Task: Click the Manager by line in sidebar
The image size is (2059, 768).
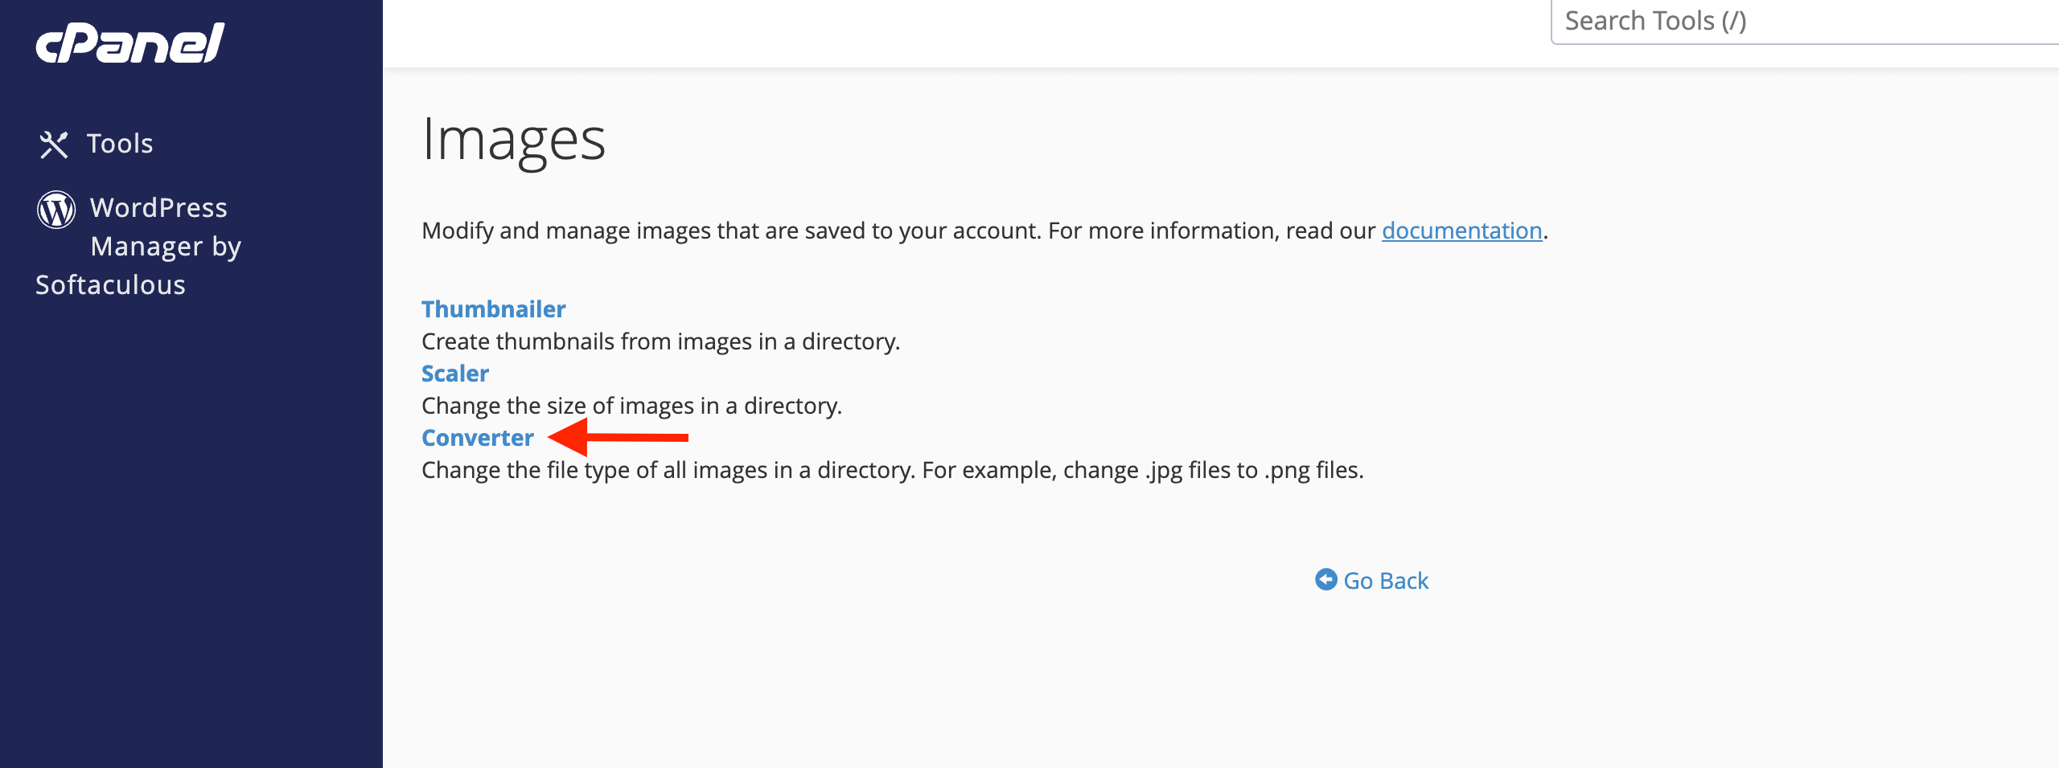Action: click(x=166, y=247)
